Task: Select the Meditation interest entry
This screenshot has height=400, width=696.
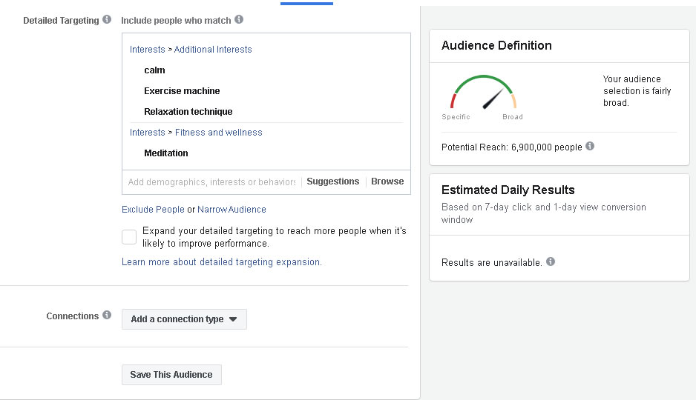Action: (x=166, y=153)
